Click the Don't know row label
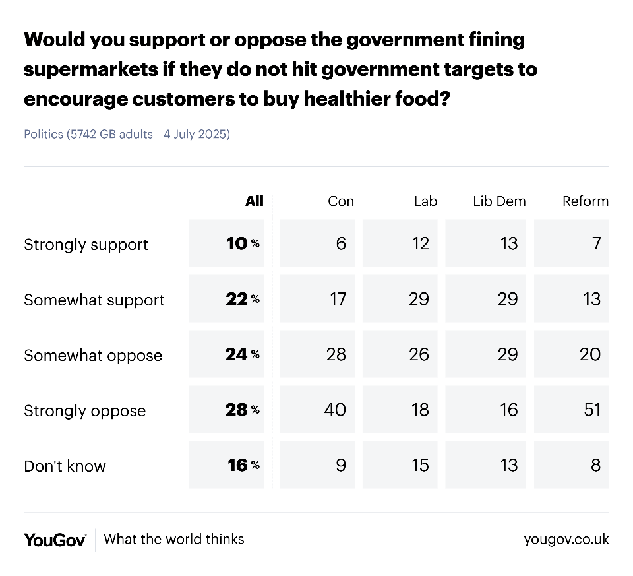This screenshot has height=576, width=633. point(65,466)
